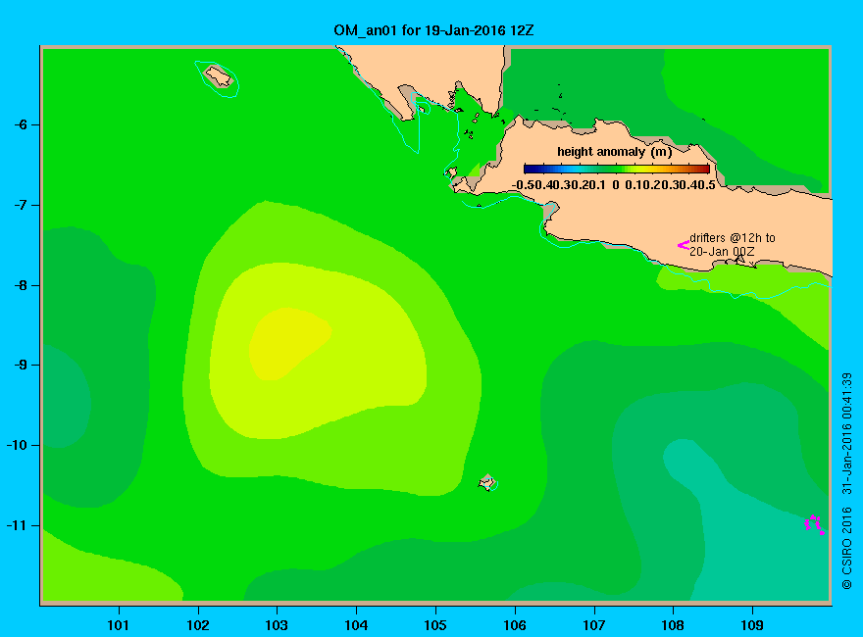The image size is (863, 637).
Task: Click latitude axis label -7
Action: [21, 205]
